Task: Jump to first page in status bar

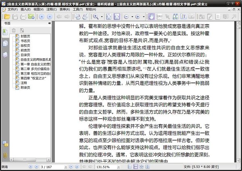Action: [31, 167]
